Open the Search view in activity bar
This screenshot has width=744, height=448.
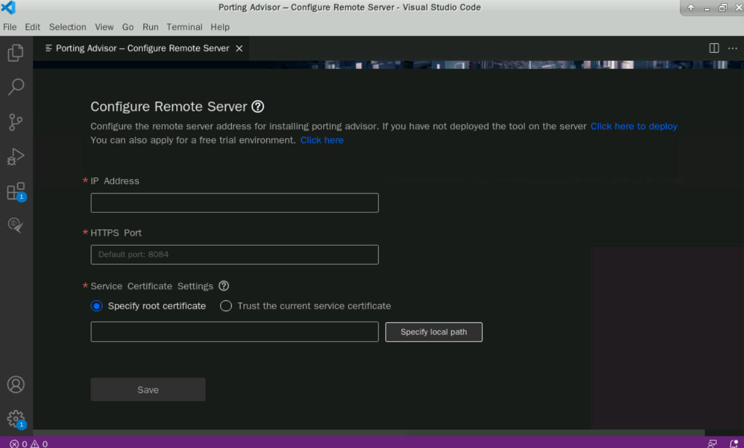pos(16,87)
